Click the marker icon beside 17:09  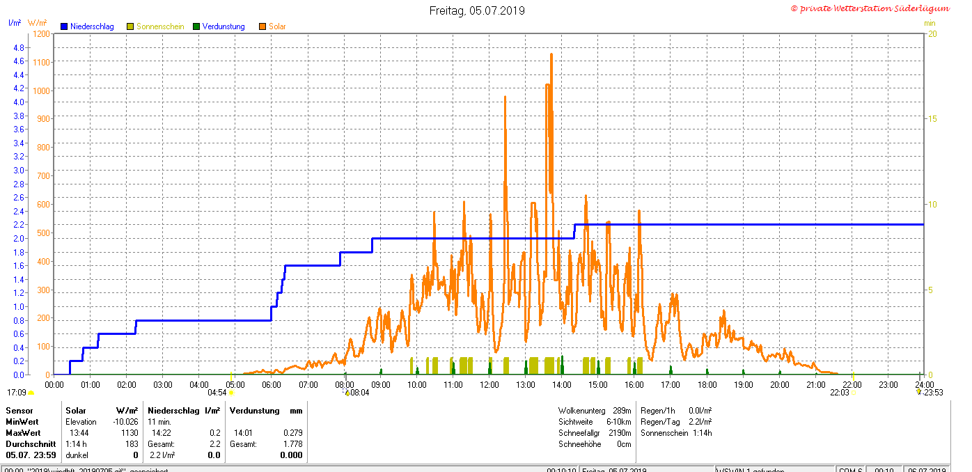(x=31, y=393)
